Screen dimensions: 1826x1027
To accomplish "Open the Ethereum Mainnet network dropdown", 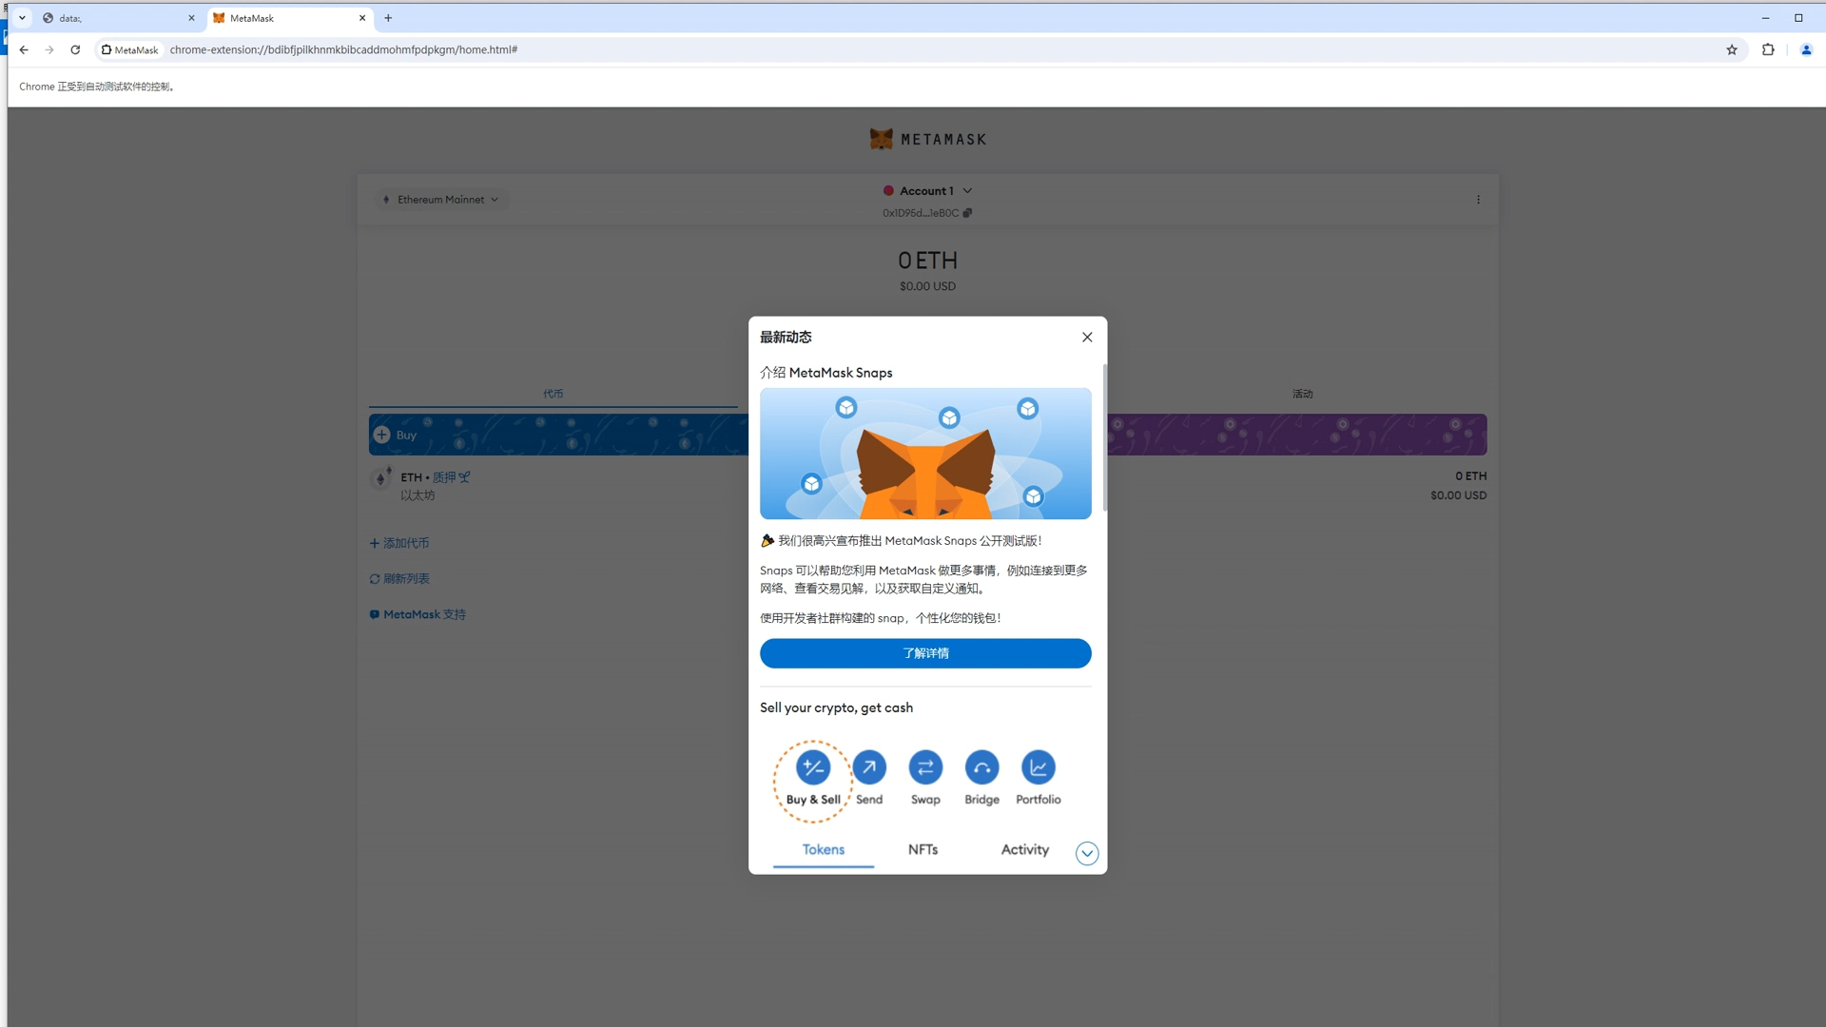I will click(x=440, y=200).
